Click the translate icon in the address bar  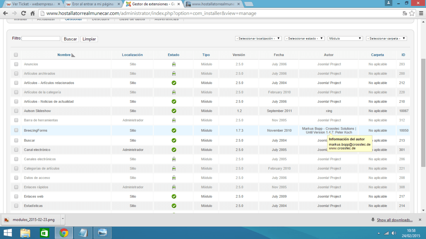(x=405, y=13)
